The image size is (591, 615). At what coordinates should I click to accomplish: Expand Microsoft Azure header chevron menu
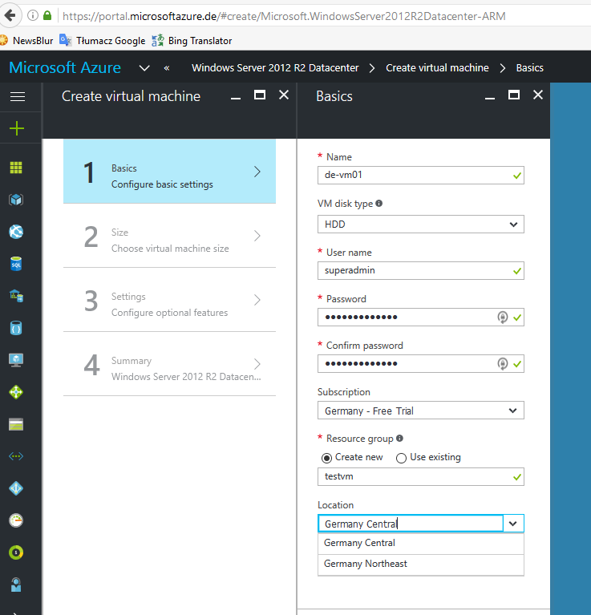tap(144, 68)
